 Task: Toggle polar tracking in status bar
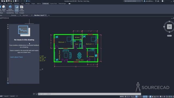click(x=136, y=97)
